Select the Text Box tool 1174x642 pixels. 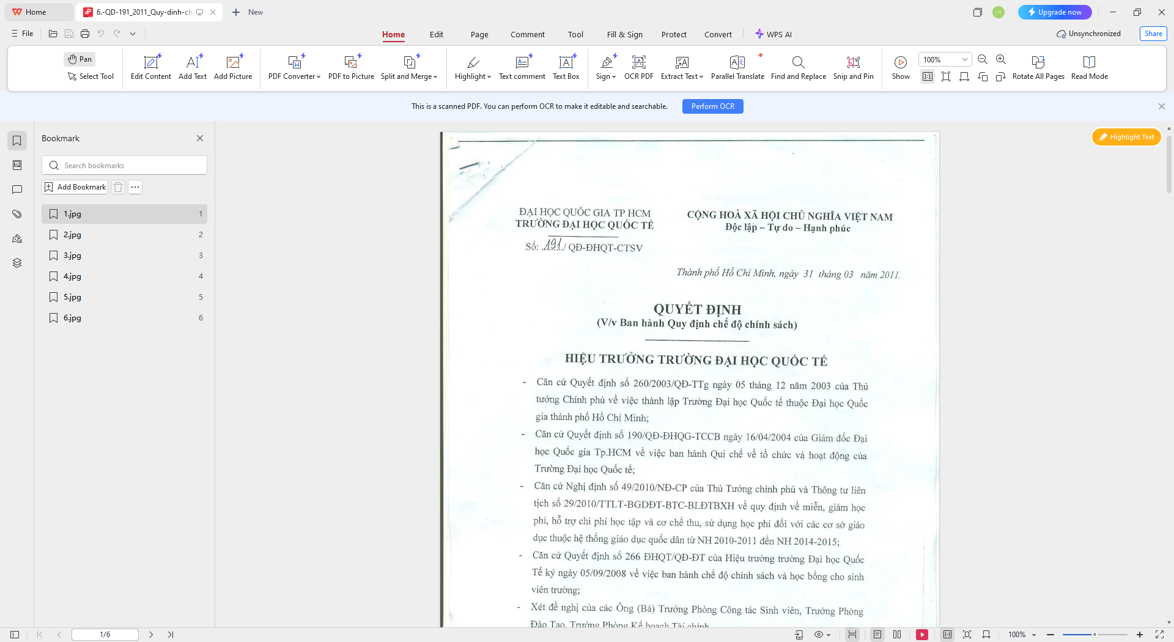pyautogui.click(x=566, y=68)
